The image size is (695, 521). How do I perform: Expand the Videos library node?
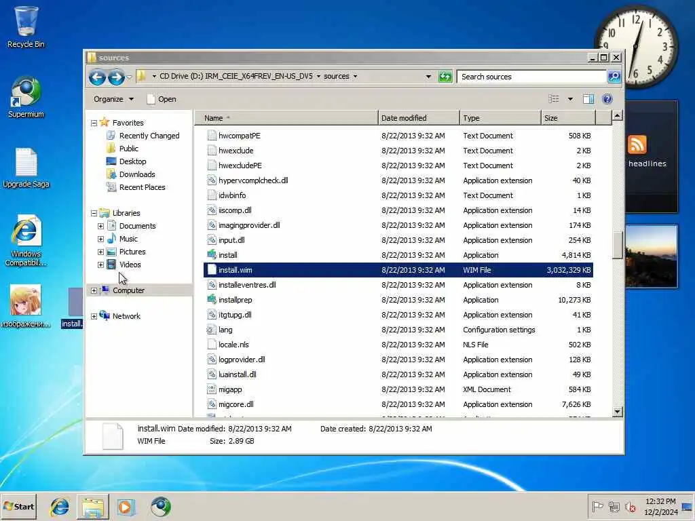[x=100, y=265]
